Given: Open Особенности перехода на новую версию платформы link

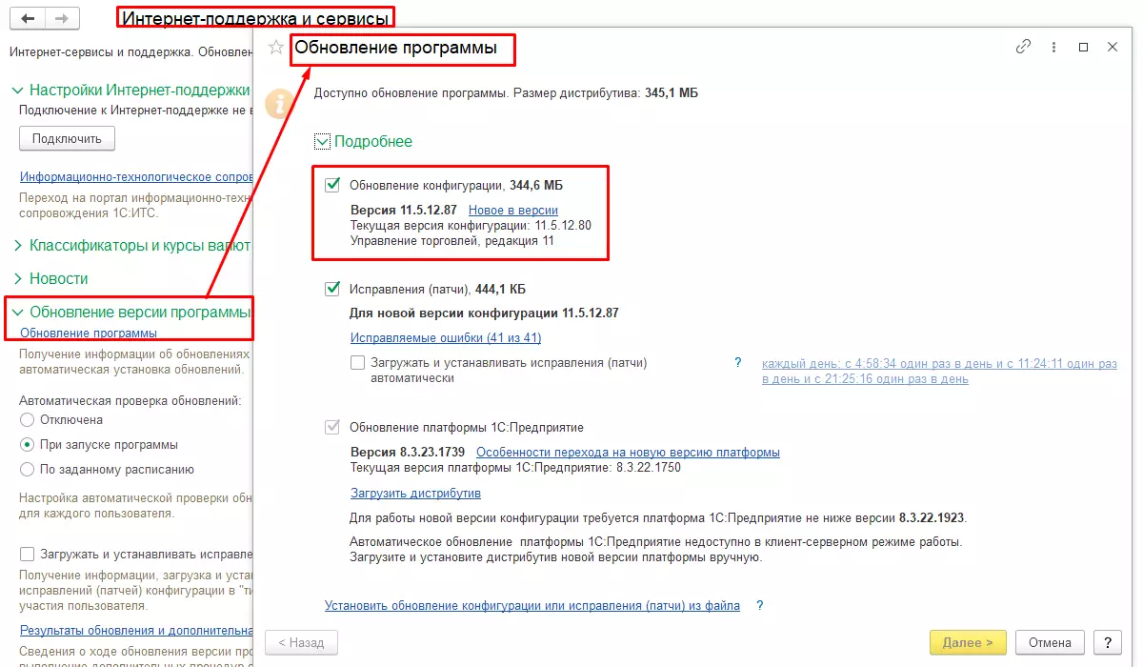Looking at the screenshot, I should point(628,452).
